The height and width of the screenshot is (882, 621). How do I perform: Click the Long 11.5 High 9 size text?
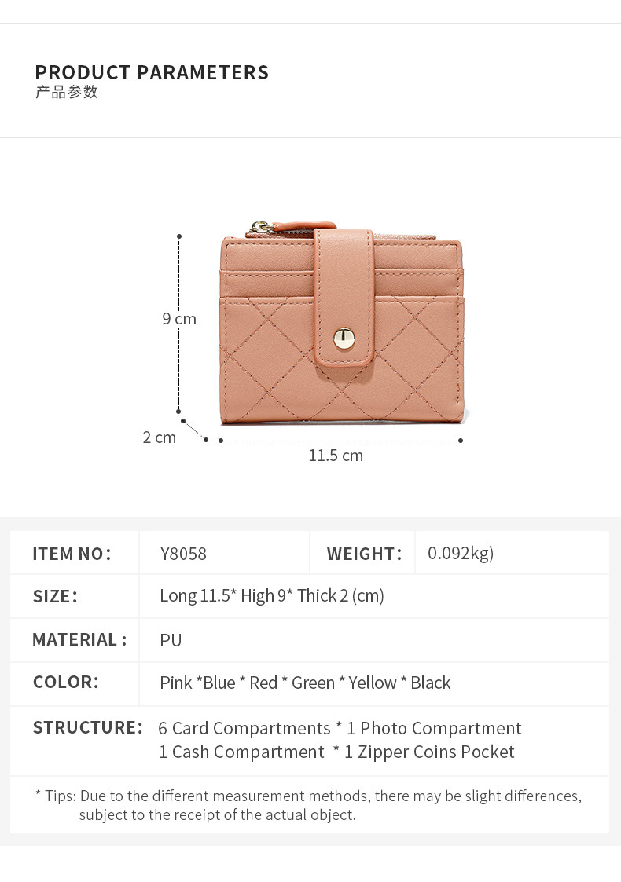coord(272,596)
